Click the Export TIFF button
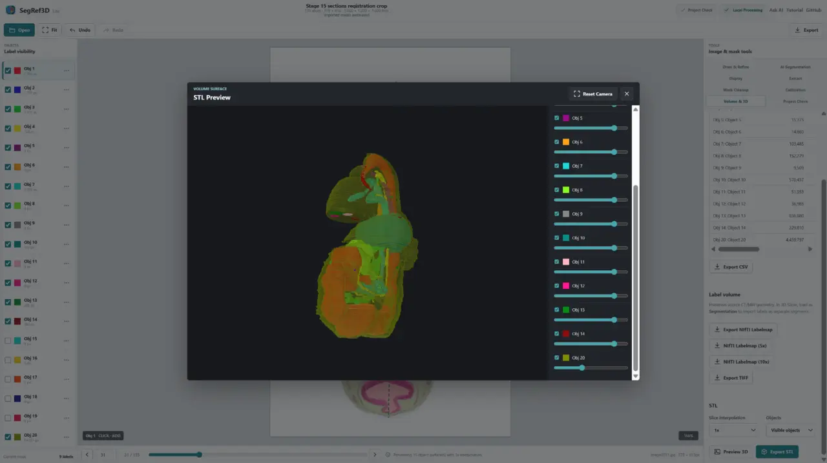The height and width of the screenshot is (463, 827). pyautogui.click(x=731, y=378)
